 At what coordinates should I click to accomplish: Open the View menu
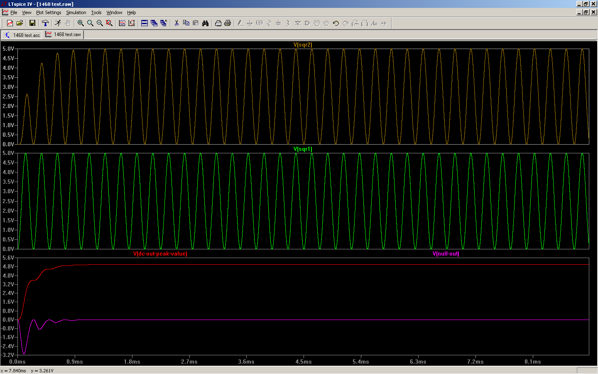tap(27, 12)
